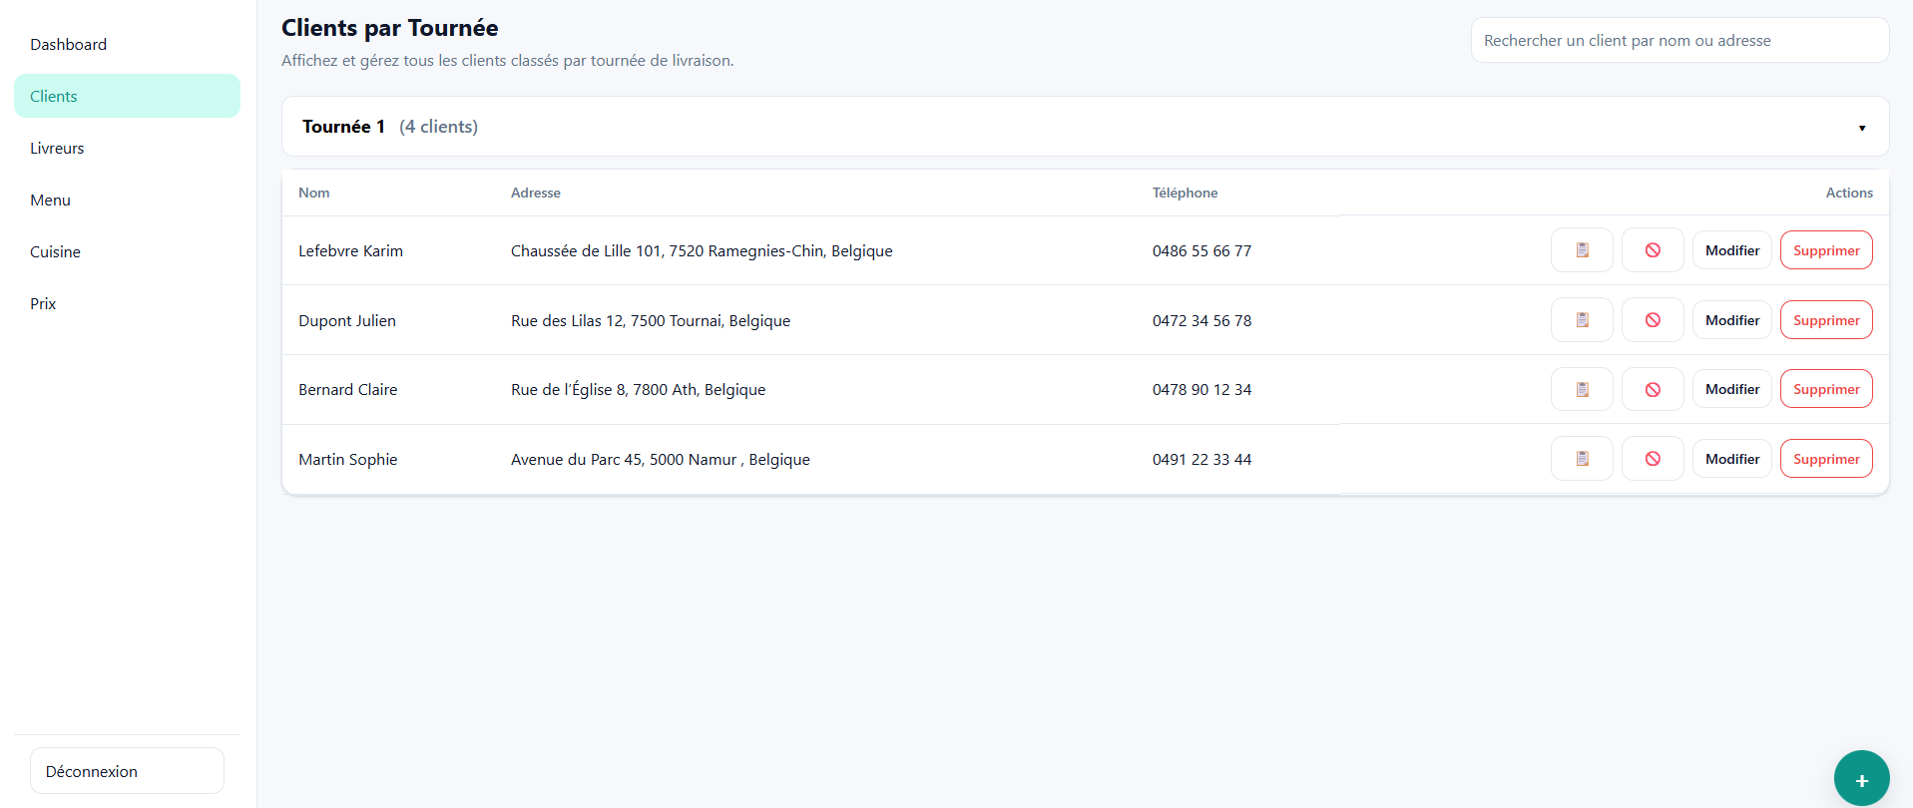Open clipboard notes for Lefebvre Karim
Viewport: 1913px width, 808px height.
tap(1582, 250)
